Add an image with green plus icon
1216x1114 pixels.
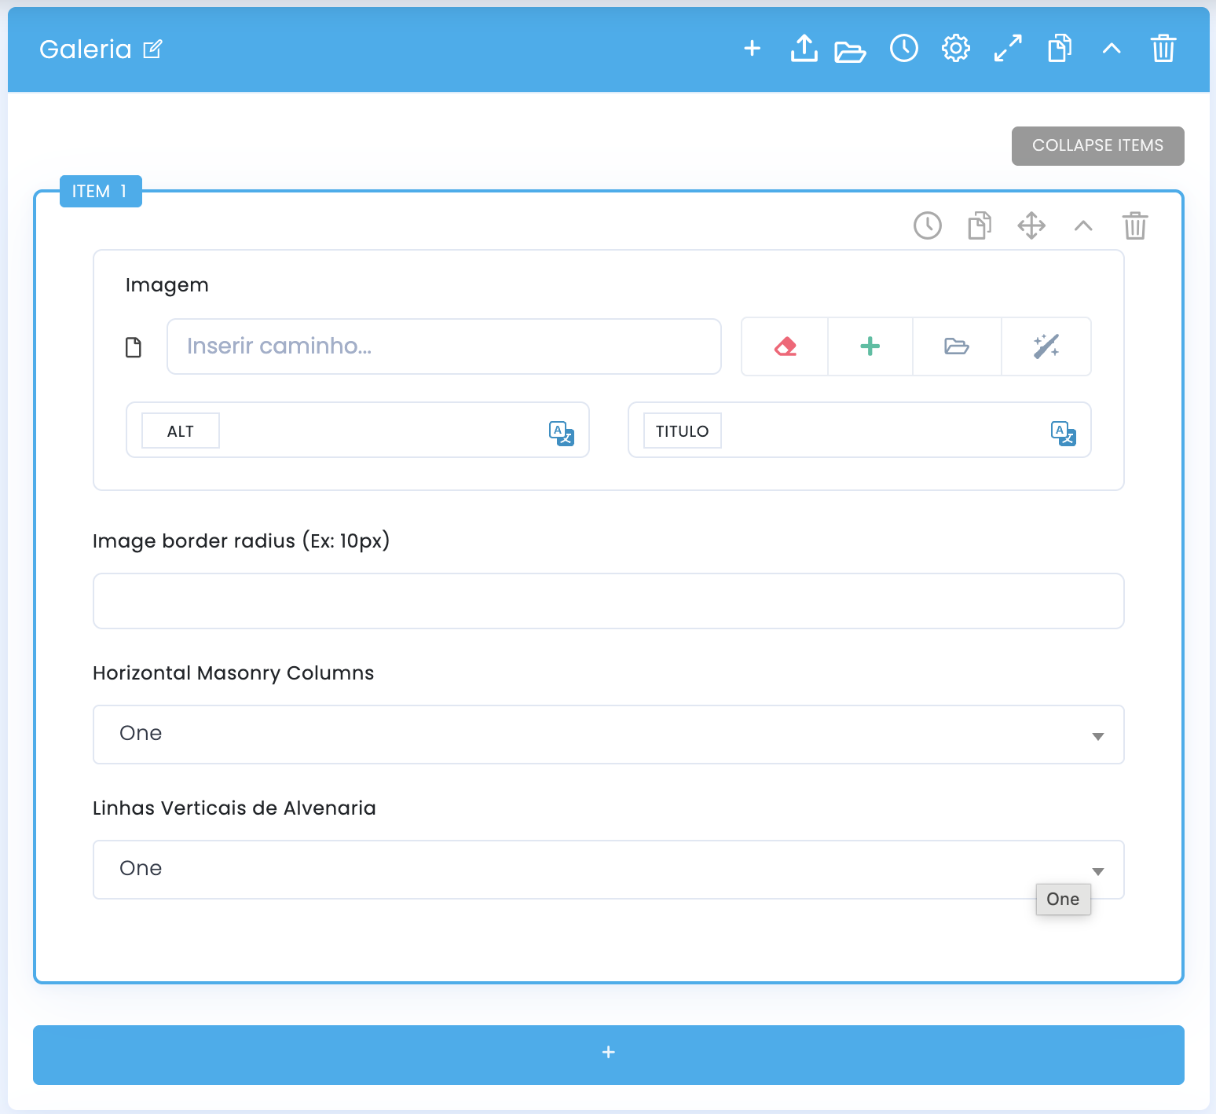pos(870,346)
